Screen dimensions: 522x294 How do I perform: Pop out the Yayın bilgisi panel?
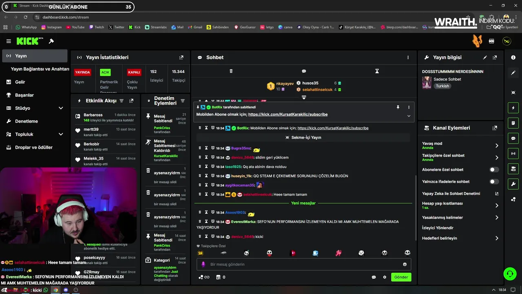(495, 58)
